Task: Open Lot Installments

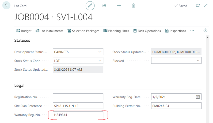Action: [x=49, y=31]
